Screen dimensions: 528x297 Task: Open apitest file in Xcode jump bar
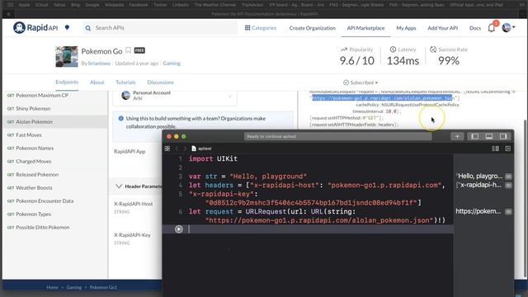pos(201,148)
